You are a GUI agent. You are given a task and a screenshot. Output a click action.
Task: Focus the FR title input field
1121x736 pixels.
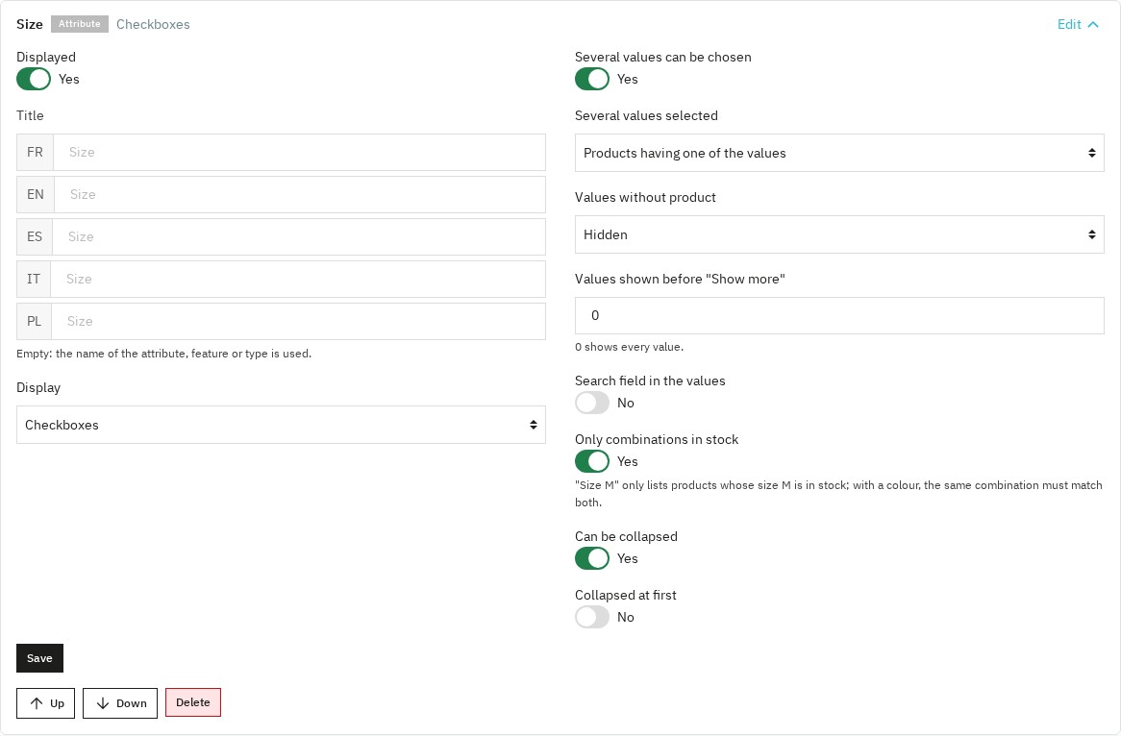click(x=300, y=152)
